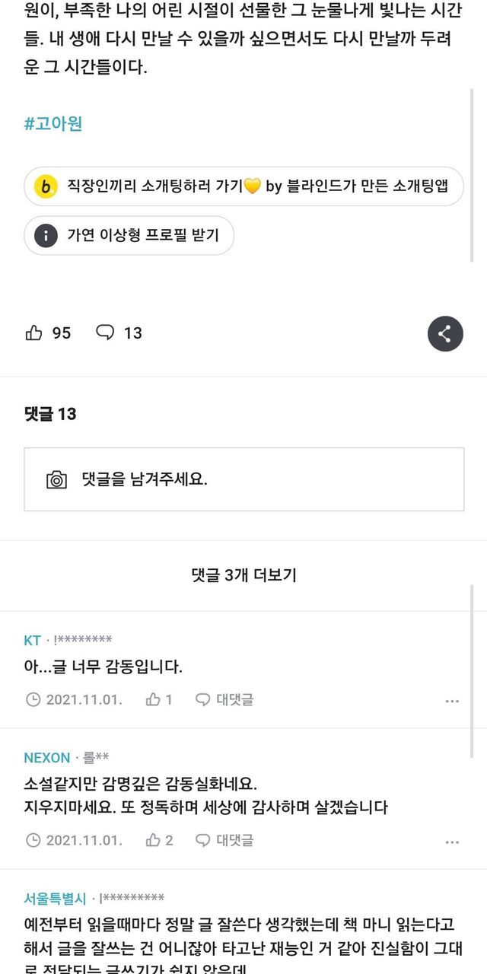Like the KT user's comment
The width and height of the screenshot is (487, 974).
pos(154,699)
